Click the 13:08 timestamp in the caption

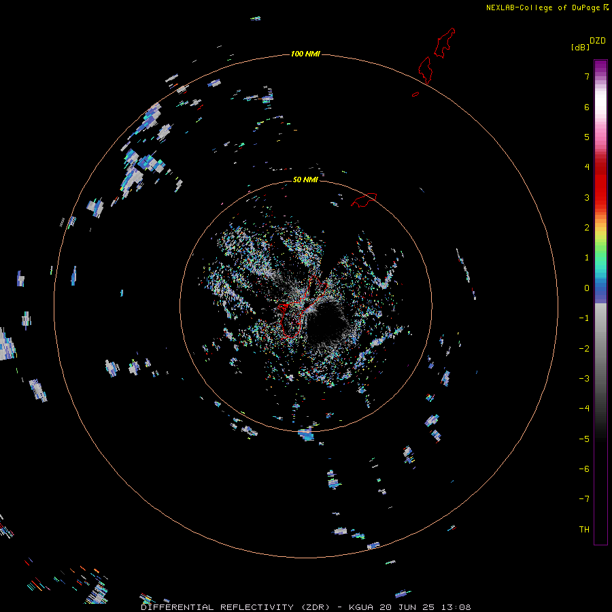tap(456, 607)
